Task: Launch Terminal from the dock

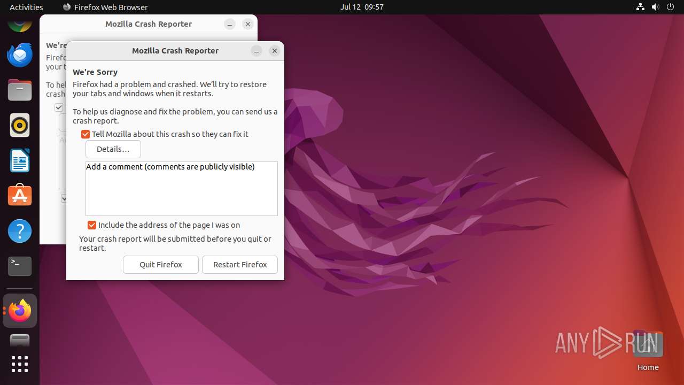Action: pyautogui.click(x=20, y=266)
